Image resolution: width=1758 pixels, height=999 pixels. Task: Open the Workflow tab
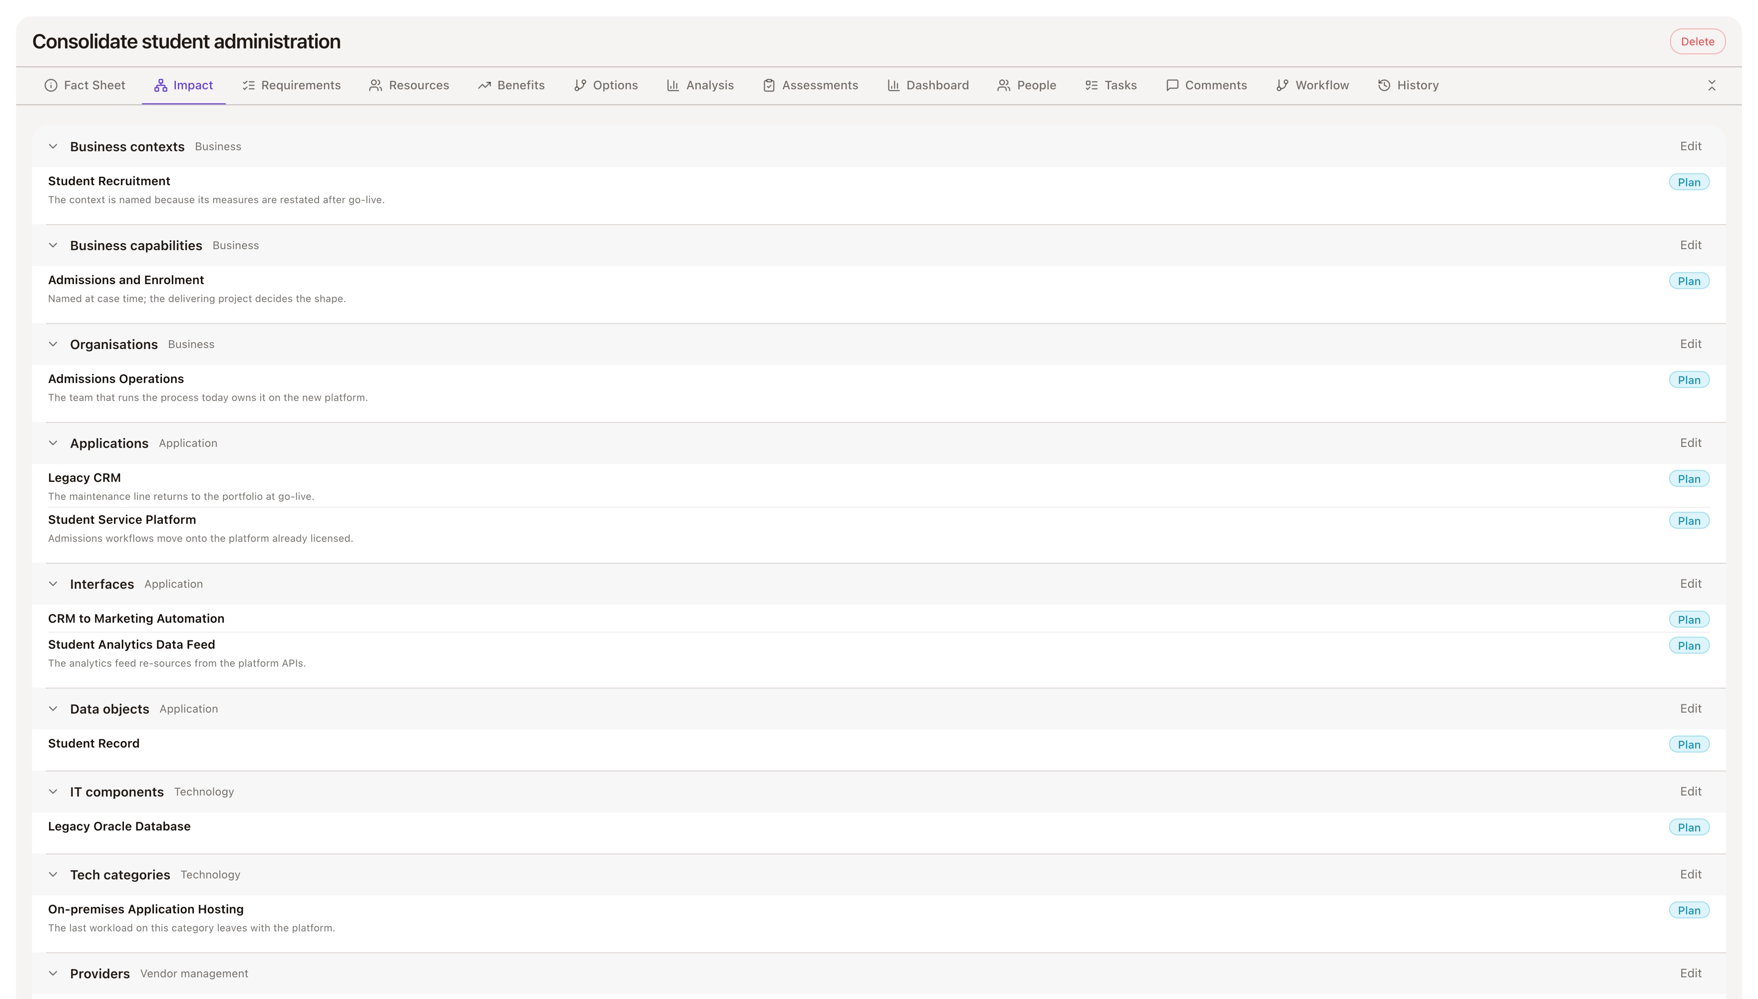(1312, 85)
